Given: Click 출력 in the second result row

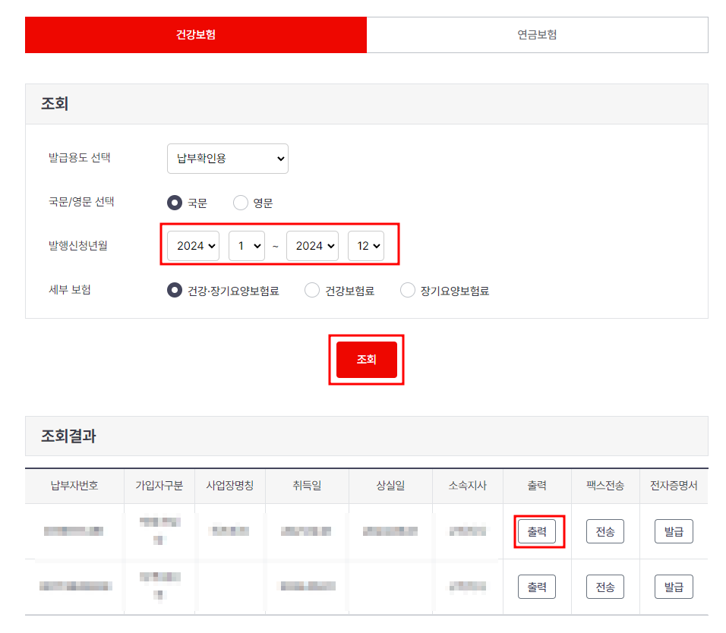Looking at the screenshot, I should 537,586.
